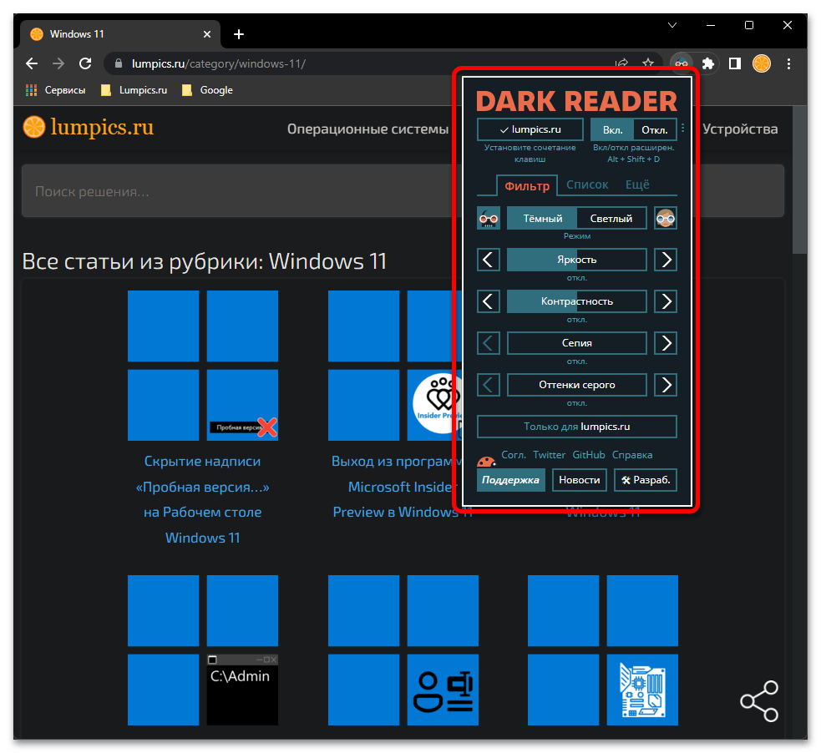Open Операционные системы menu
Screen dimensions: 821x753
[367, 129]
